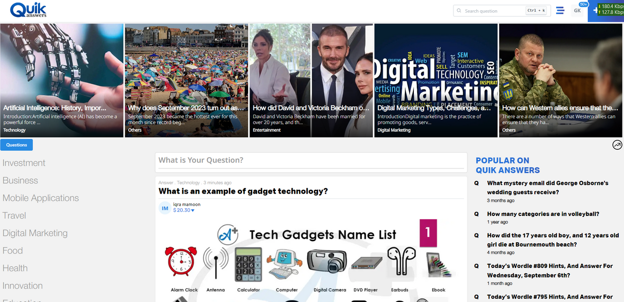Expand the $20.30 earnings dropdown
Image resolution: width=624 pixels, height=302 pixels.
[x=184, y=211]
